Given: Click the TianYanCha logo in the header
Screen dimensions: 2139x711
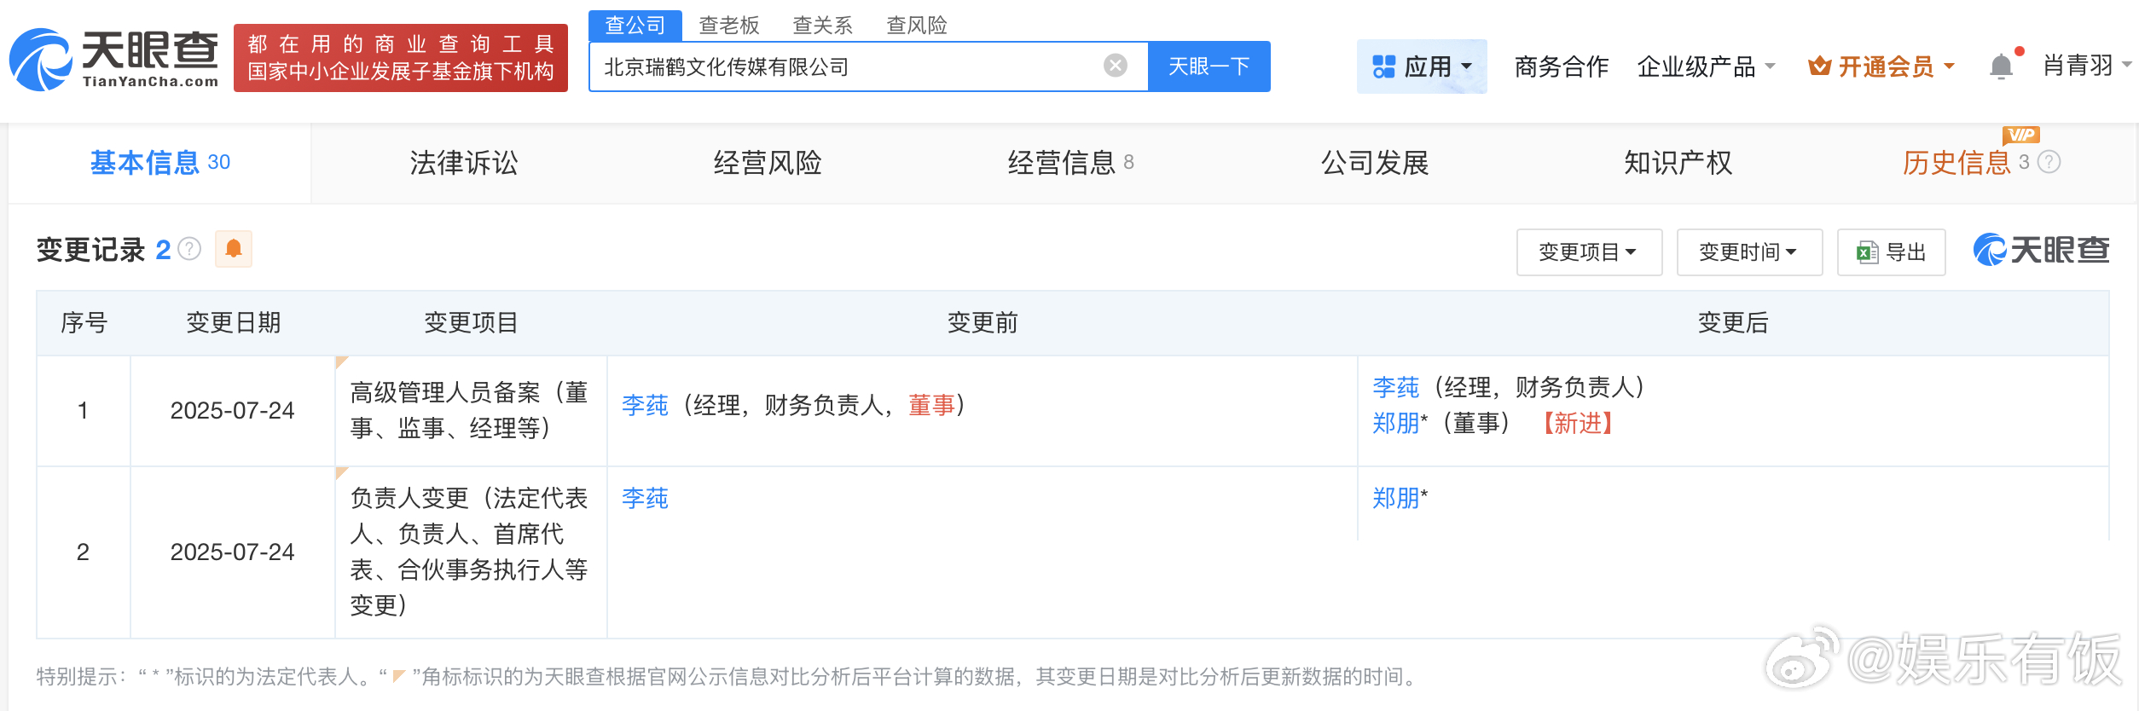Looking at the screenshot, I should [113, 59].
